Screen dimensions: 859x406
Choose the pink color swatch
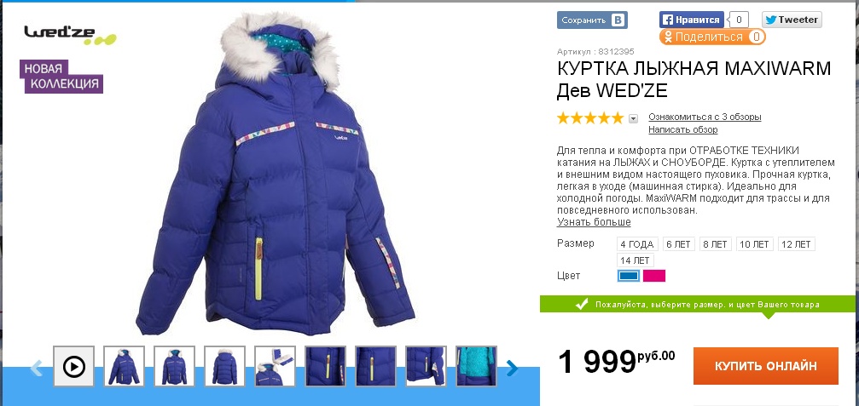654,276
